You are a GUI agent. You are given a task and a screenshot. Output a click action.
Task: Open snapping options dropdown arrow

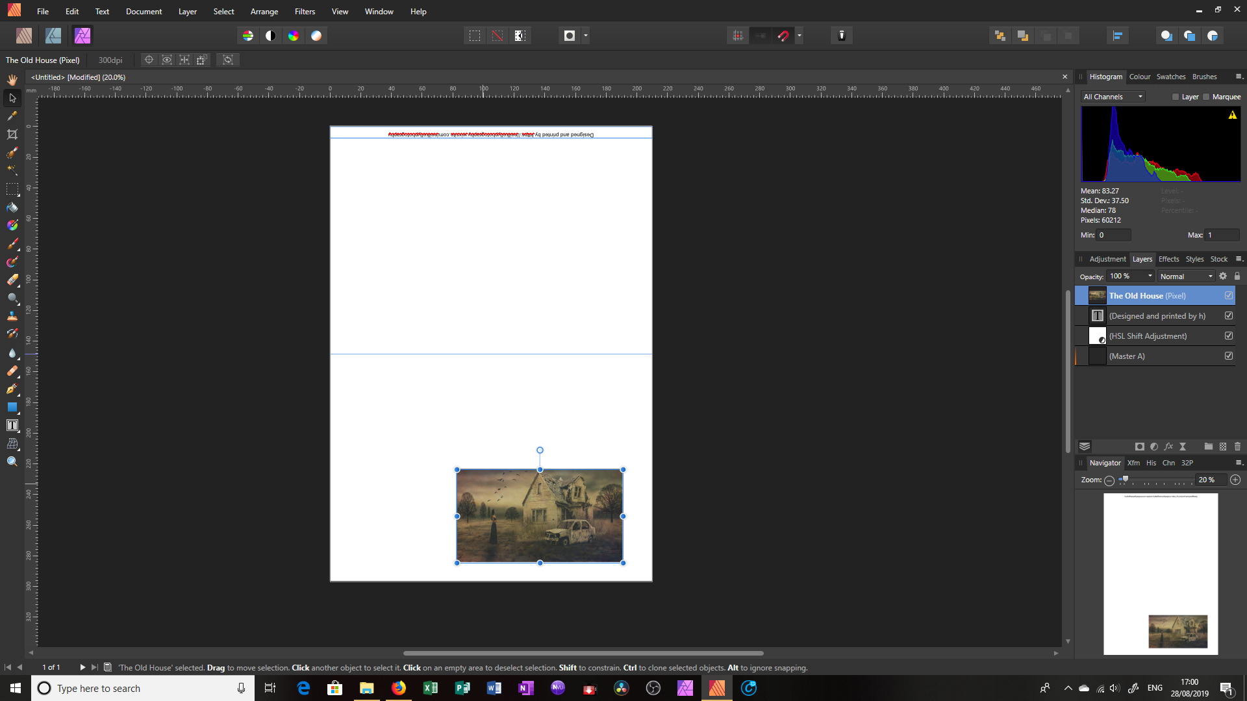tap(800, 36)
